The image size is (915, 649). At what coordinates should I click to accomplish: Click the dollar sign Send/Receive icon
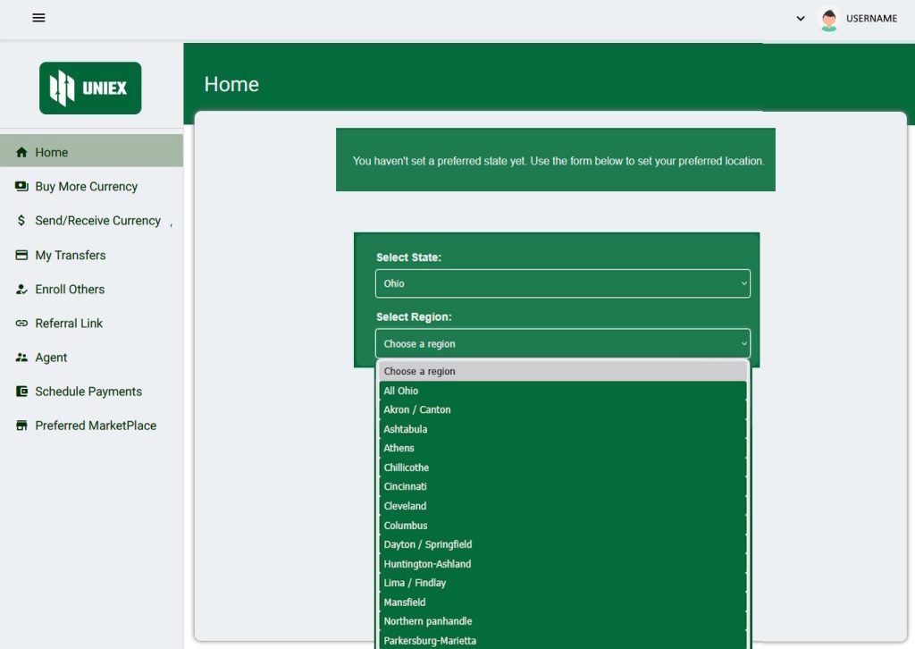[x=21, y=221]
